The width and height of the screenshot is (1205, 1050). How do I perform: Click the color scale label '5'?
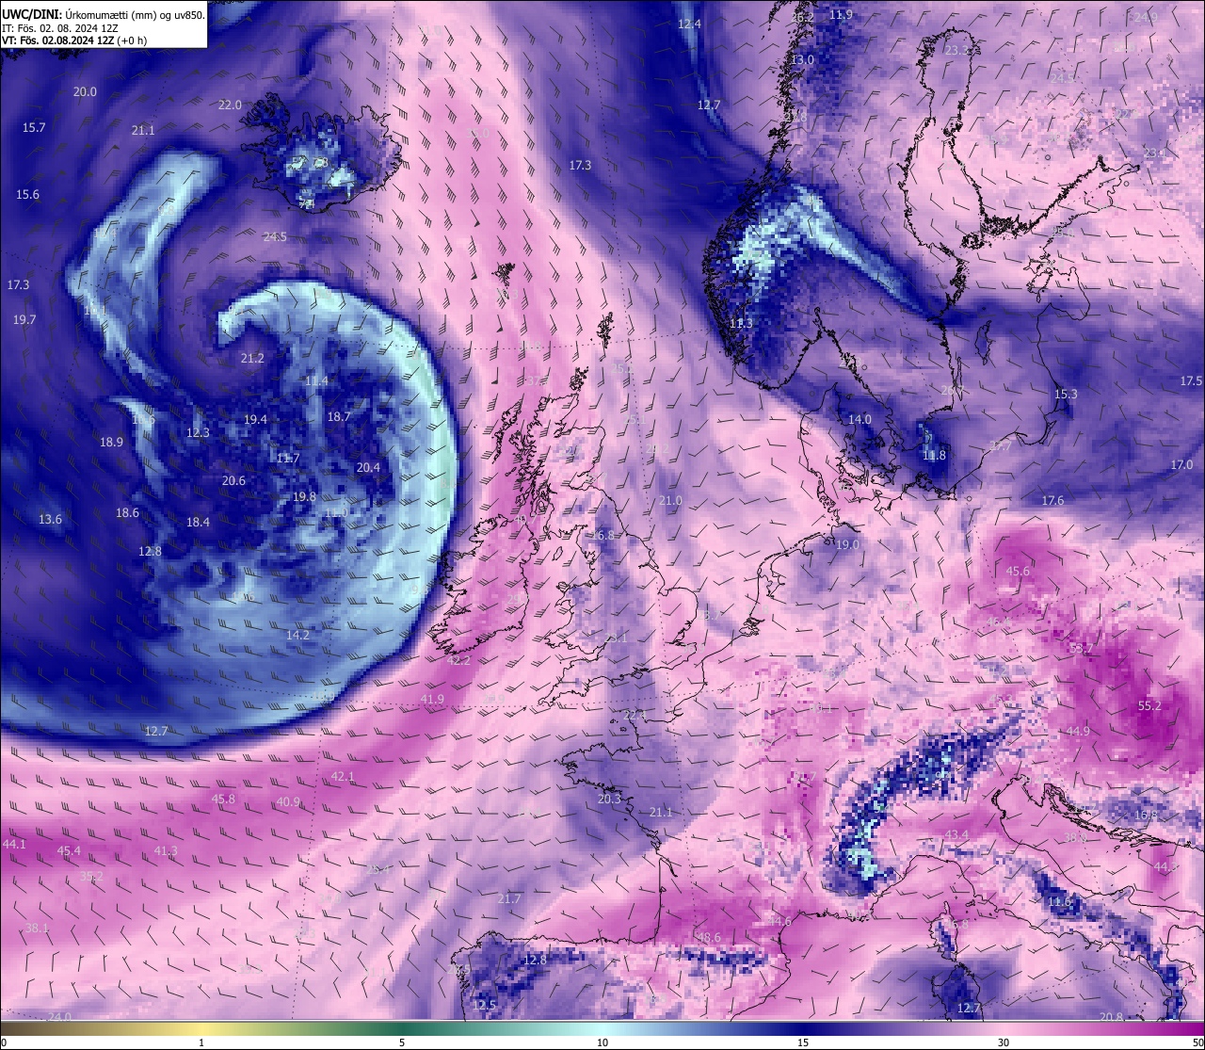(402, 1042)
